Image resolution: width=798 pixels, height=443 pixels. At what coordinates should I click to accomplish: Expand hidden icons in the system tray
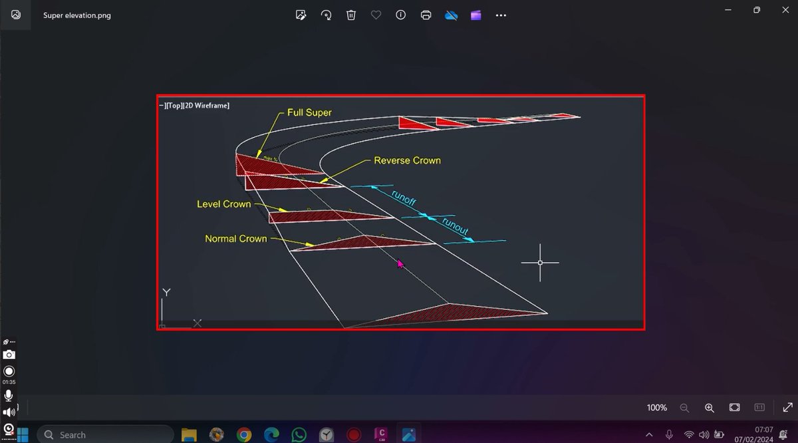pos(649,434)
